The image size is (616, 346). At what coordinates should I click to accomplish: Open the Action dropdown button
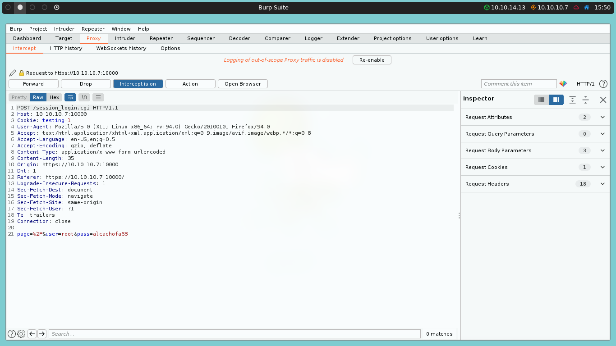pos(190,84)
